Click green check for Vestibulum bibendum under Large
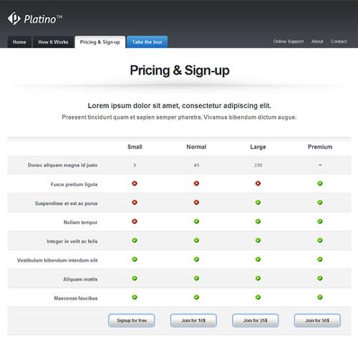This screenshot has height=338, width=358. [x=258, y=259]
